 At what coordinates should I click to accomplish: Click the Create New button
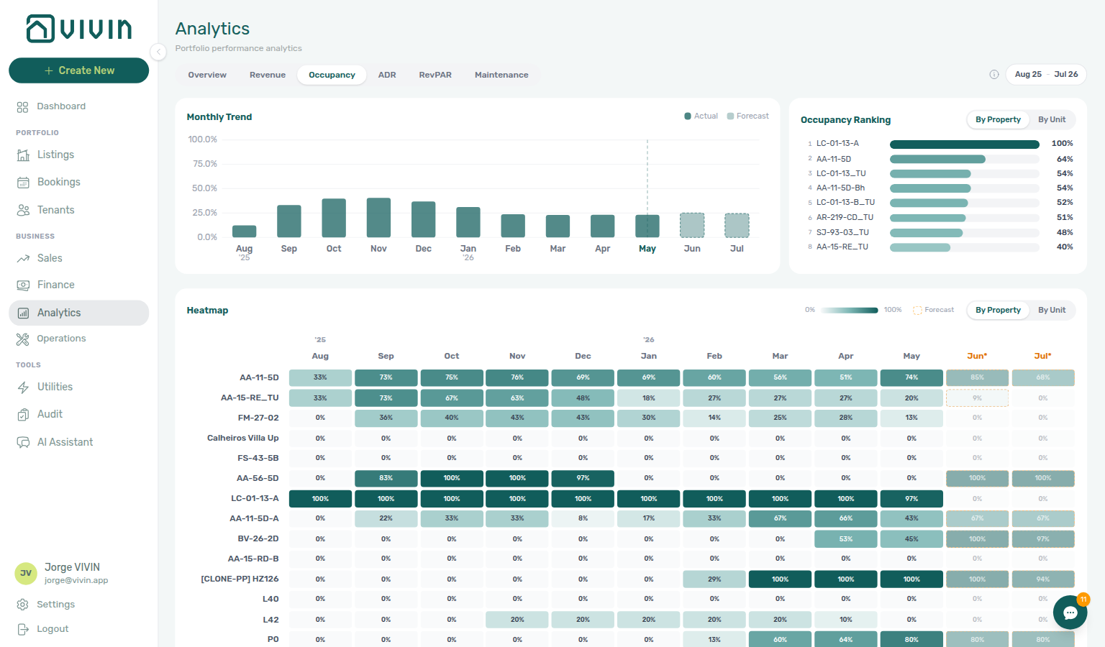pos(78,70)
